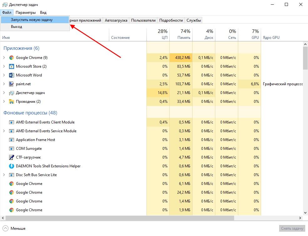Open the Параметры menu

coord(26,13)
